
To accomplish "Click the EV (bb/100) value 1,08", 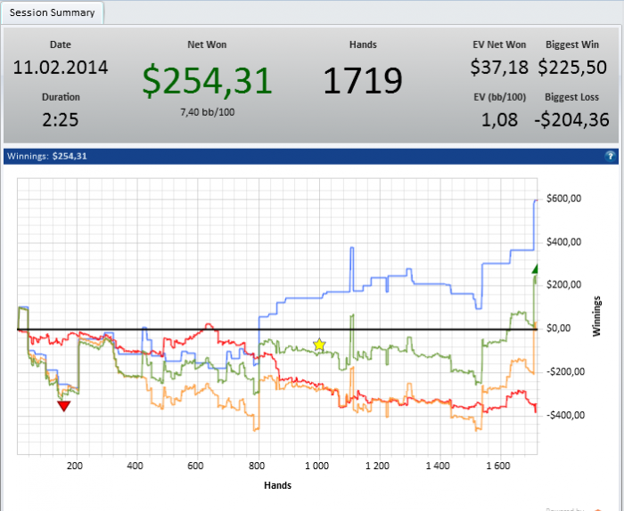I will [x=499, y=119].
